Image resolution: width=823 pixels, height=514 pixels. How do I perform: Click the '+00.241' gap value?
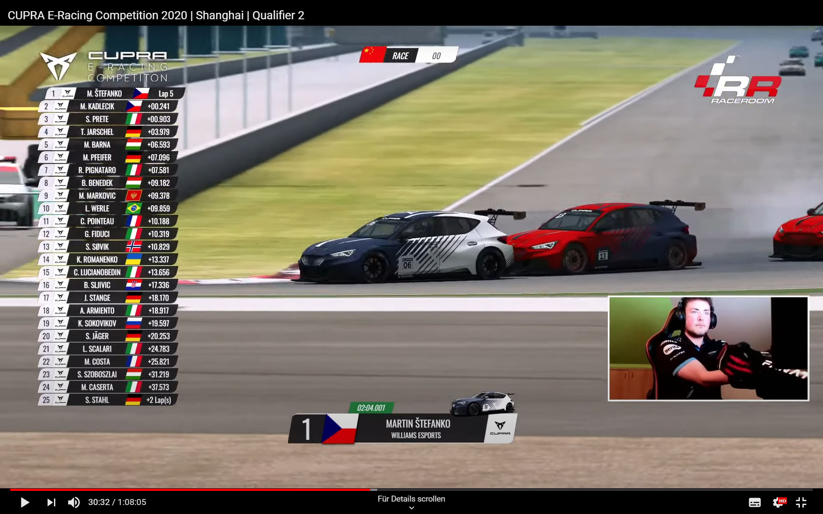click(159, 106)
